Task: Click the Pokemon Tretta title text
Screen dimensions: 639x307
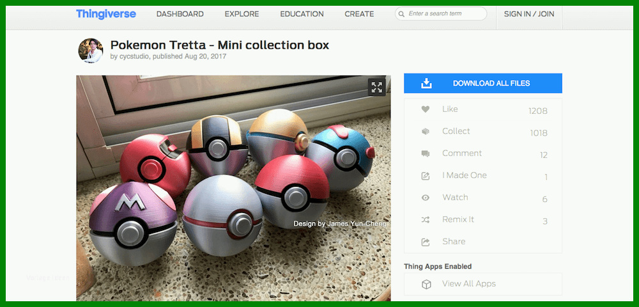Action: point(220,44)
